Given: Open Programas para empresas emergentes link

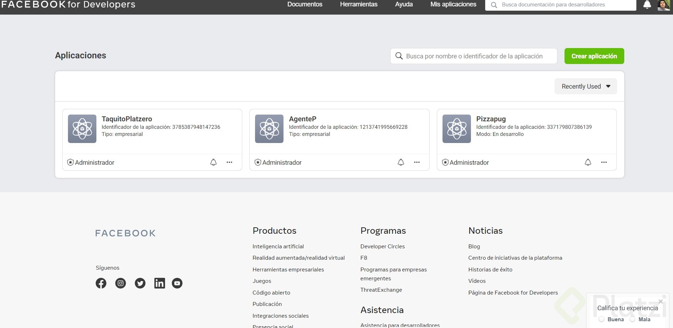Looking at the screenshot, I should pos(393,274).
